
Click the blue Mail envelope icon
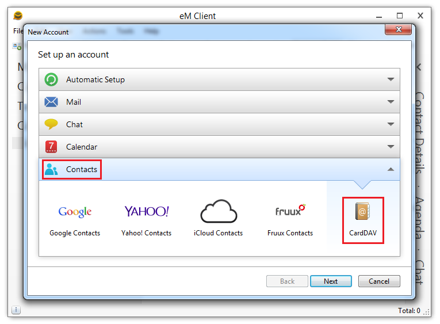tap(51, 102)
